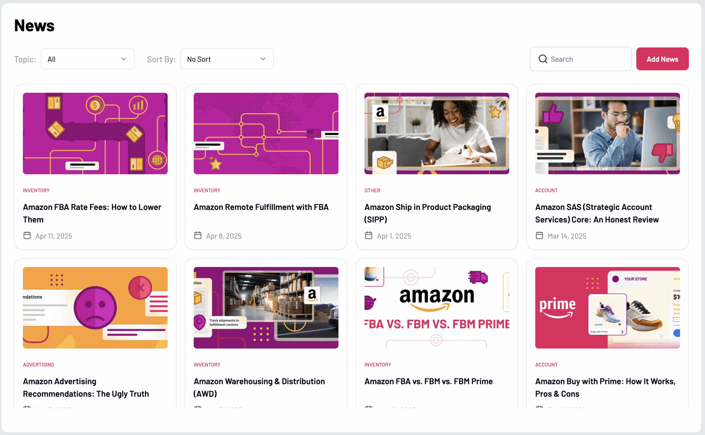Open Amazon Remote Fulfillment with FBA article
The image size is (705, 435).
pyautogui.click(x=261, y=207)
